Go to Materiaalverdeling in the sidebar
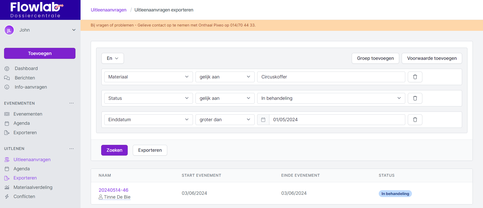483x208 pixels. pyautogui.click(x=33, y=187)
